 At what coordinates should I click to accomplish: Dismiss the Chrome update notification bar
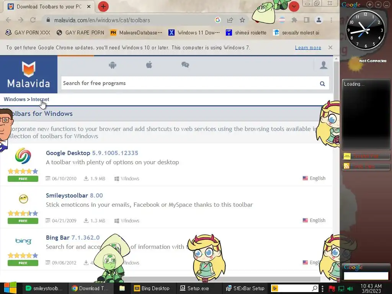click(x=330, y=47)
